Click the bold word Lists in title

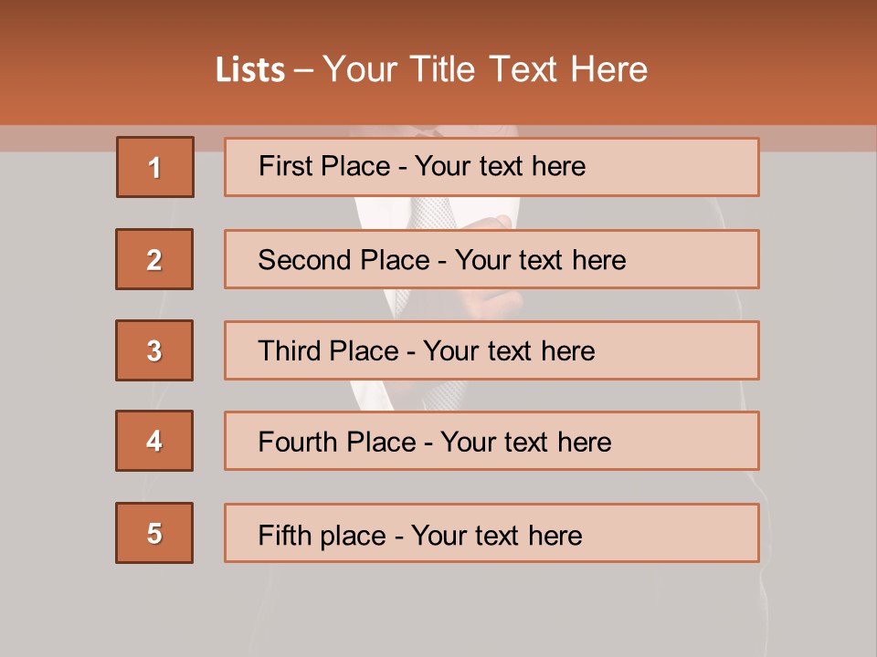click(x=250, y=70)
